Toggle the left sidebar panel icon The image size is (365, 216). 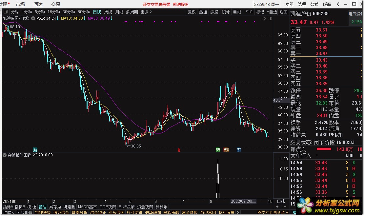[6, 12]
